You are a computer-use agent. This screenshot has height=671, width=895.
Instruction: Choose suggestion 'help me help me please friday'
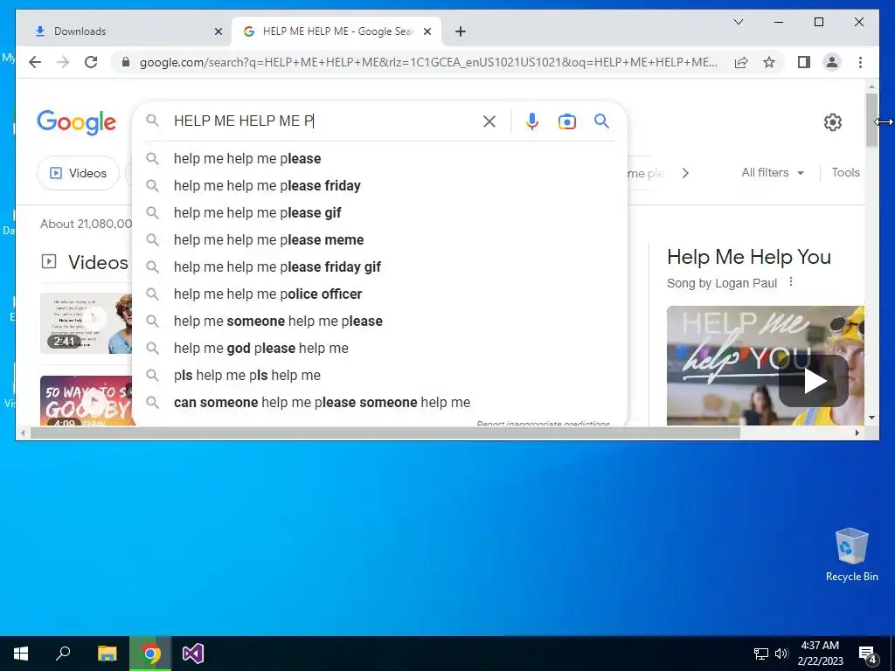pos(379,185)
